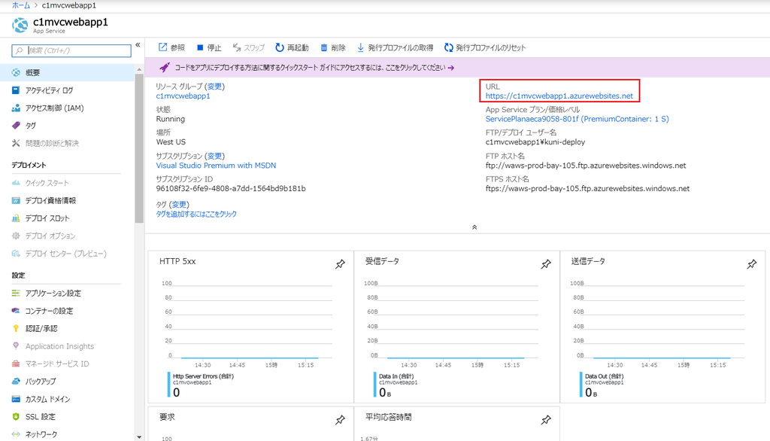Click the マネージド サービス ID icon
The width and height of the screenshot is (770, 441).
(x=16, y=363)
